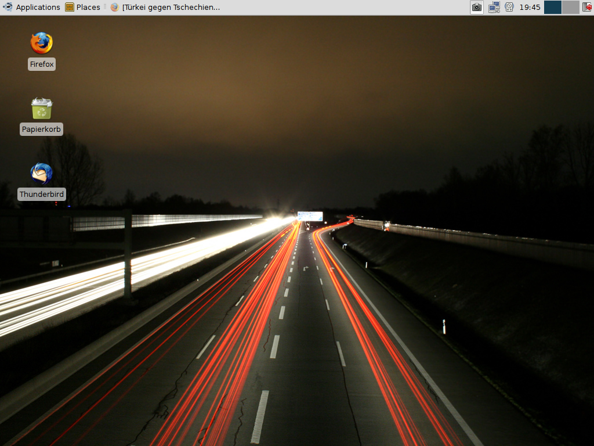Viewport: 594px width, 446px height.
Task: Switch to the second gray workspace
Action: [570, 8]
